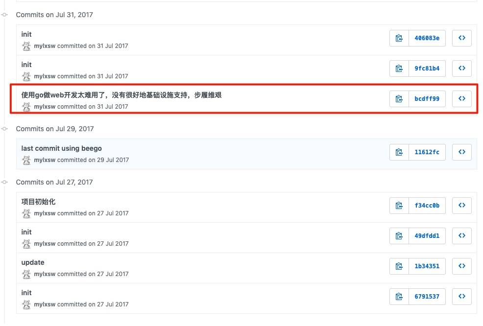Open commit hash link bcdff99
The height and width of the screenshot is (326, 483).
pyautogui.click(x=427, y=99)
